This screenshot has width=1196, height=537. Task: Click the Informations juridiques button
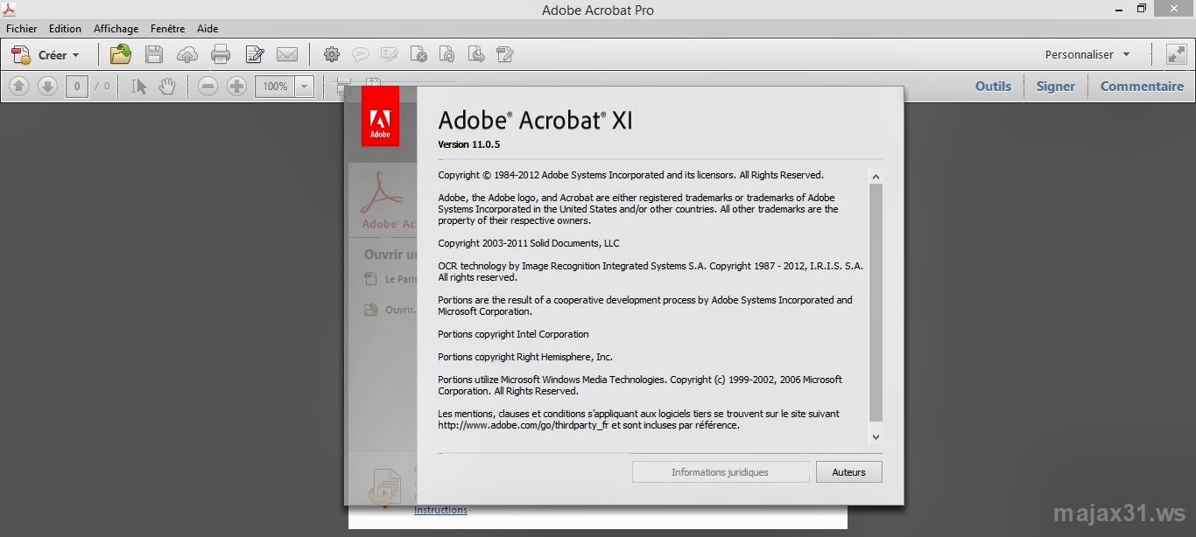tap(720, 472)
